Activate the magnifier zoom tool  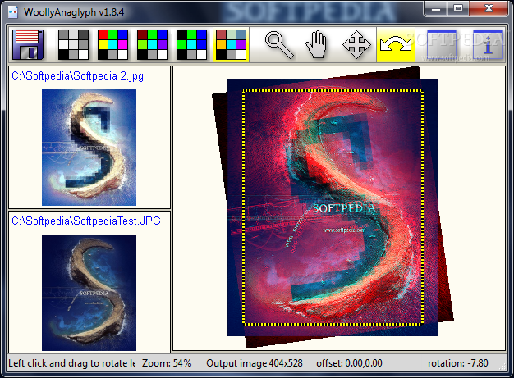coord(279,45)
